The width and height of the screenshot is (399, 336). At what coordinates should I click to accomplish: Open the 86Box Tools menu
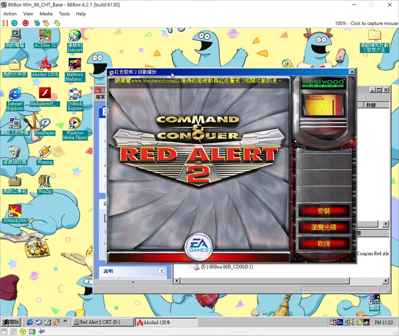[64, 14]
